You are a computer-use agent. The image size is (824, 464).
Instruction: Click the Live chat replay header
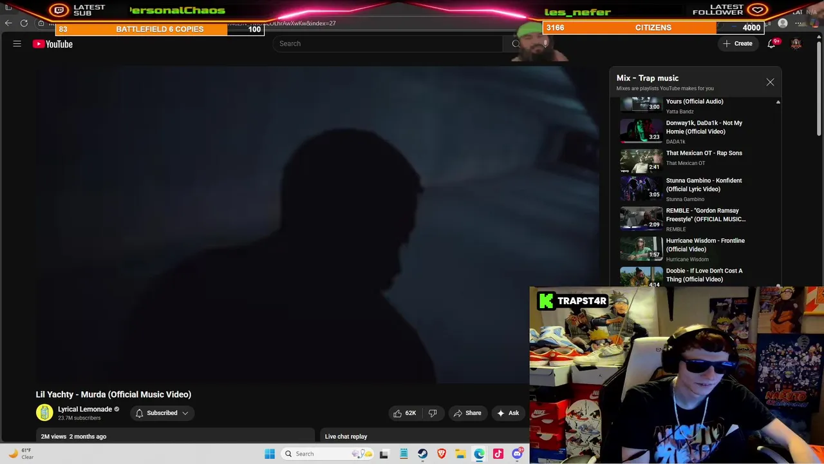tap(346, 436)
